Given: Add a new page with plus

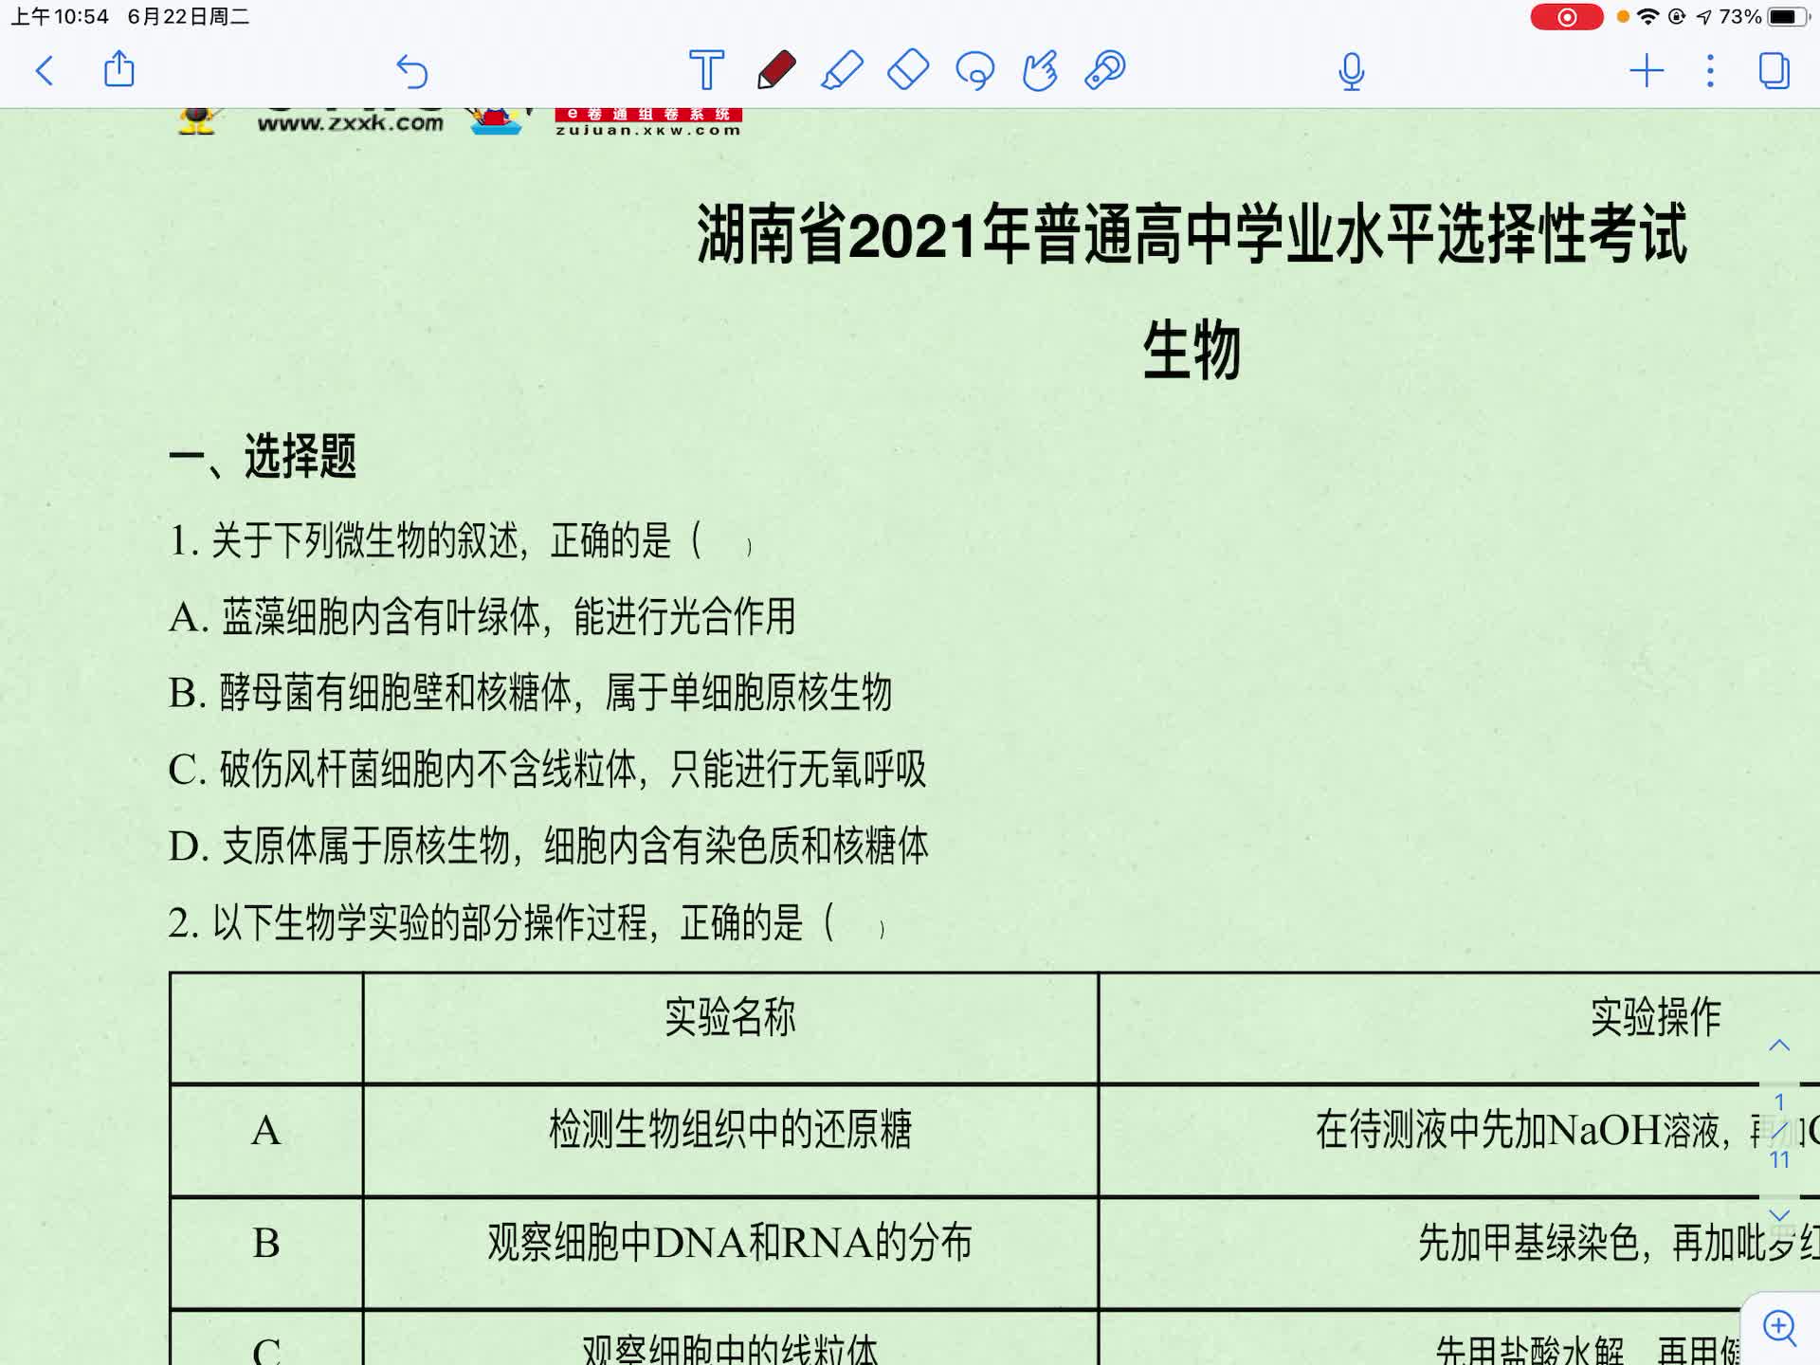Looking at the screenshot, I should point(1647,71).
